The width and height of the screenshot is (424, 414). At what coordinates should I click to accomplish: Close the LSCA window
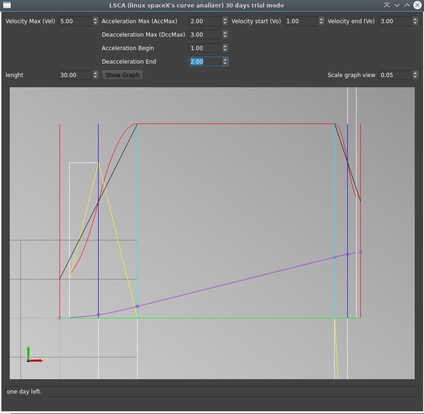(x=417, y=5)
